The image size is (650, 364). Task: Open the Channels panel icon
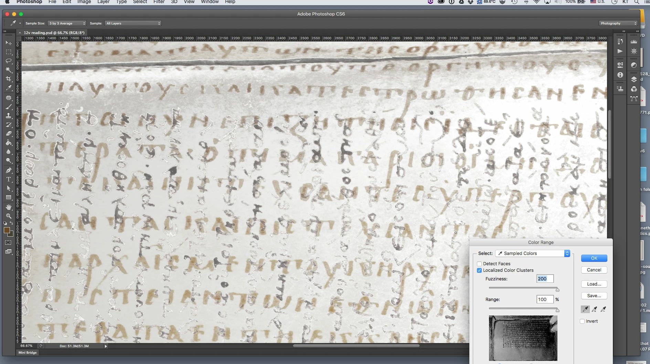pos(634,89)
